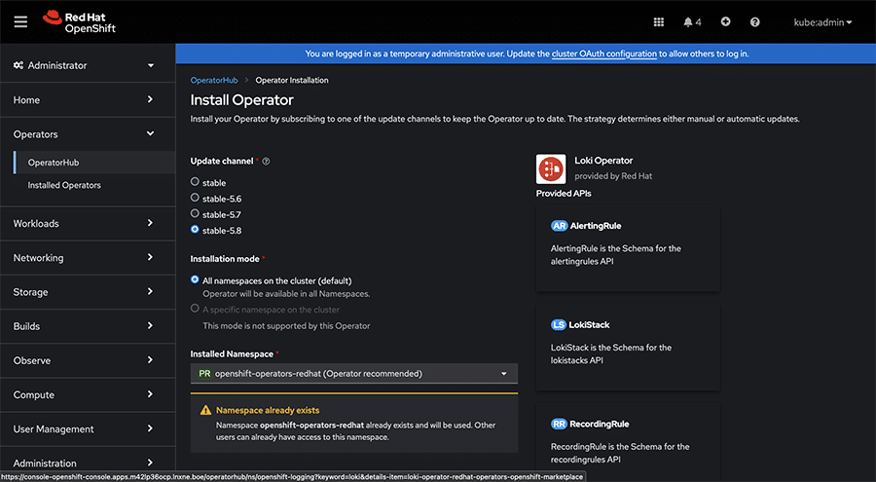Open the notifications bell
Viewport: 876px width, 482px height.
tap(692, 22)
